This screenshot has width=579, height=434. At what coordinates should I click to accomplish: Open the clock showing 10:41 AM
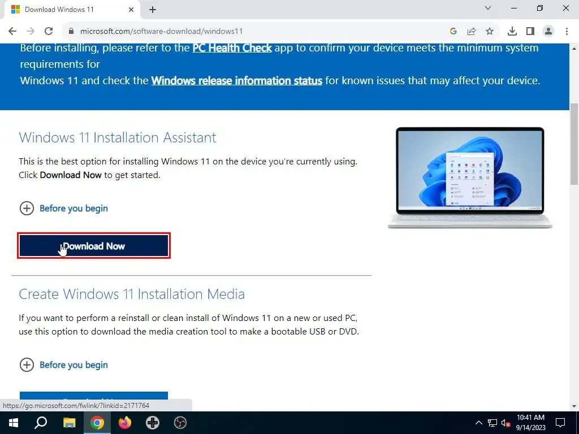click(530, 423)
